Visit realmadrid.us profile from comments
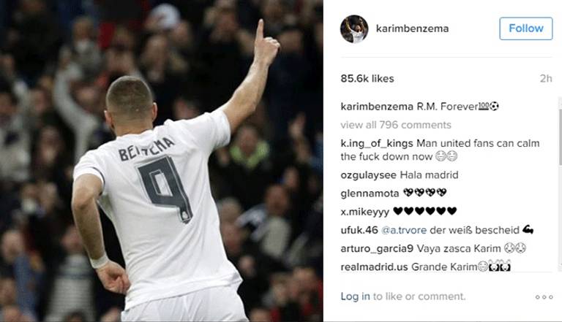This screenshot has height=322, width=562. tap(374, 267)
